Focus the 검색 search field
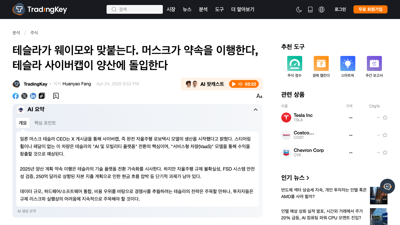The width and height of the screenshot is (400, 225). (x=135, y=9)
